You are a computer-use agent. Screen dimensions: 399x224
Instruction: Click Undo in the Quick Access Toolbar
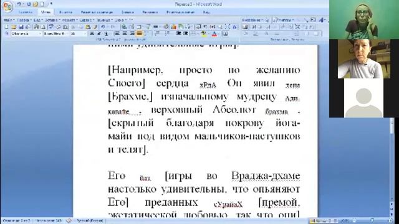click(19, 4)
